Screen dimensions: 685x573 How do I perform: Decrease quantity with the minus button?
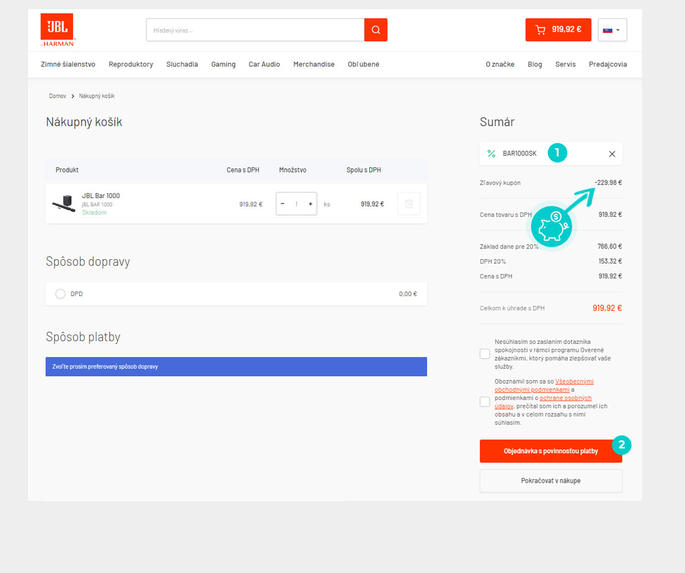pyautogui.click(x=283, y=204)
